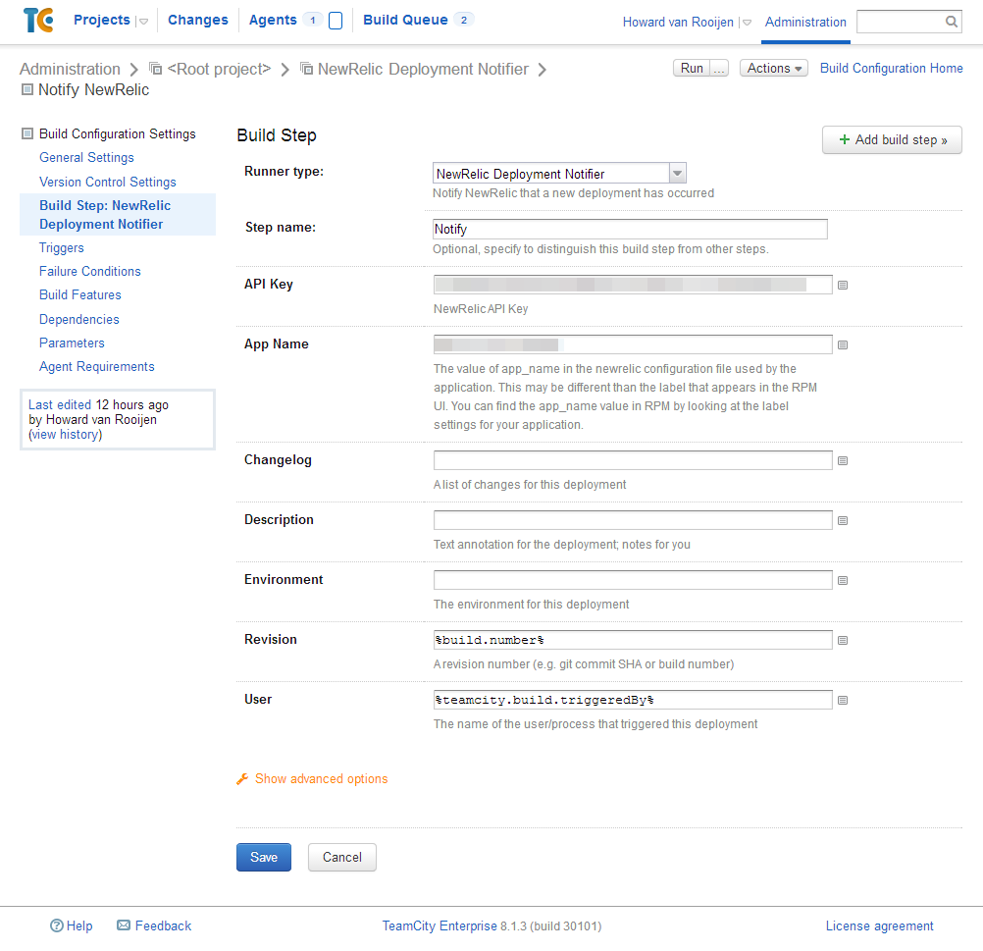Go to the Changes tab
The image size is (983, 951).
198,20
